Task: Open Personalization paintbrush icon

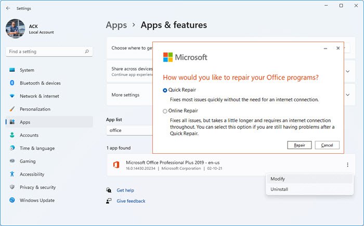Action: (x=11, y=109)
